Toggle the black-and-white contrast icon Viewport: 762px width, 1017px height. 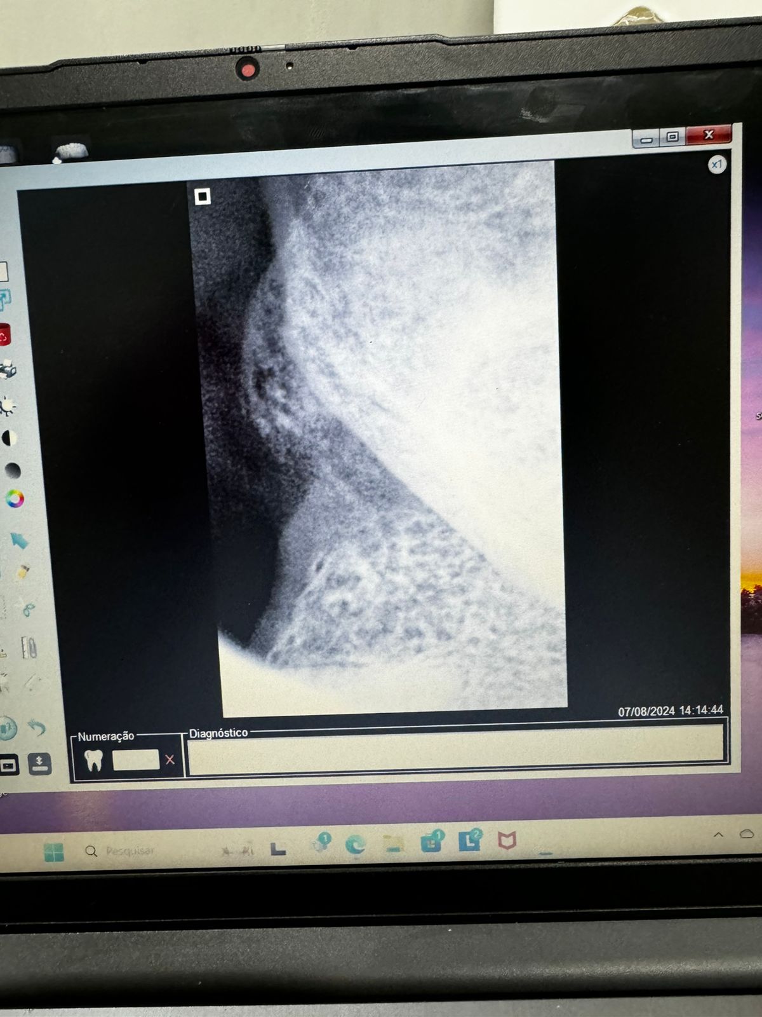[x=10, y=438]
